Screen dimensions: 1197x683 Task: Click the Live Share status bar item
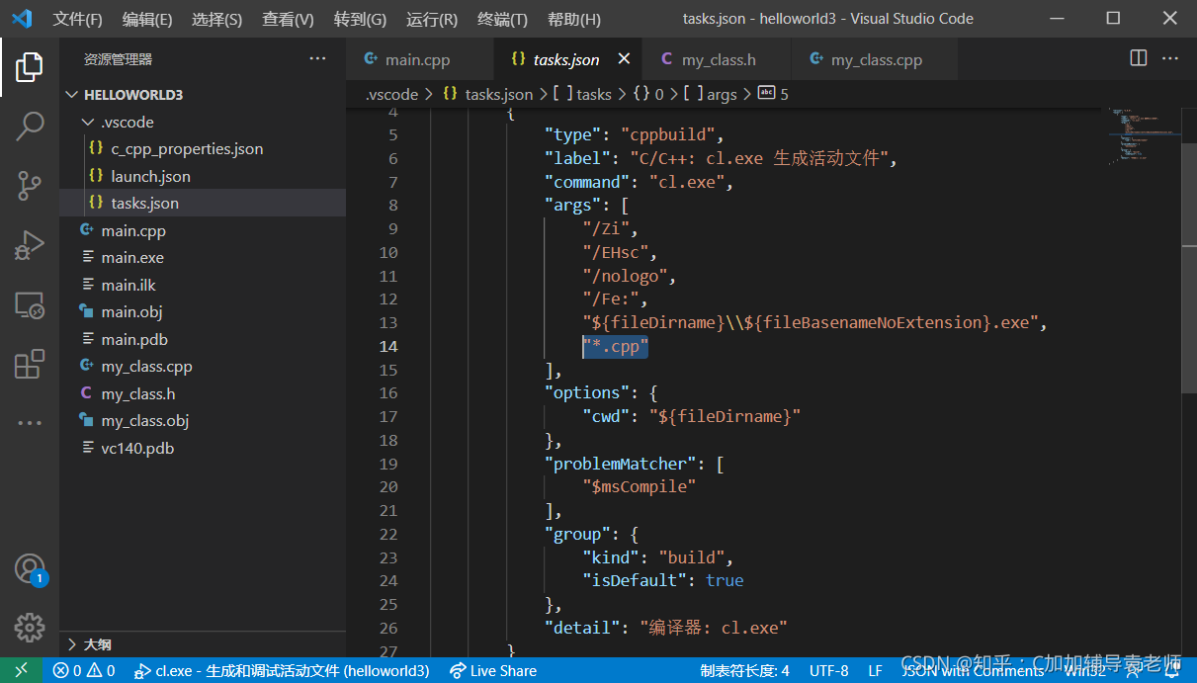[x=493, y=670]
